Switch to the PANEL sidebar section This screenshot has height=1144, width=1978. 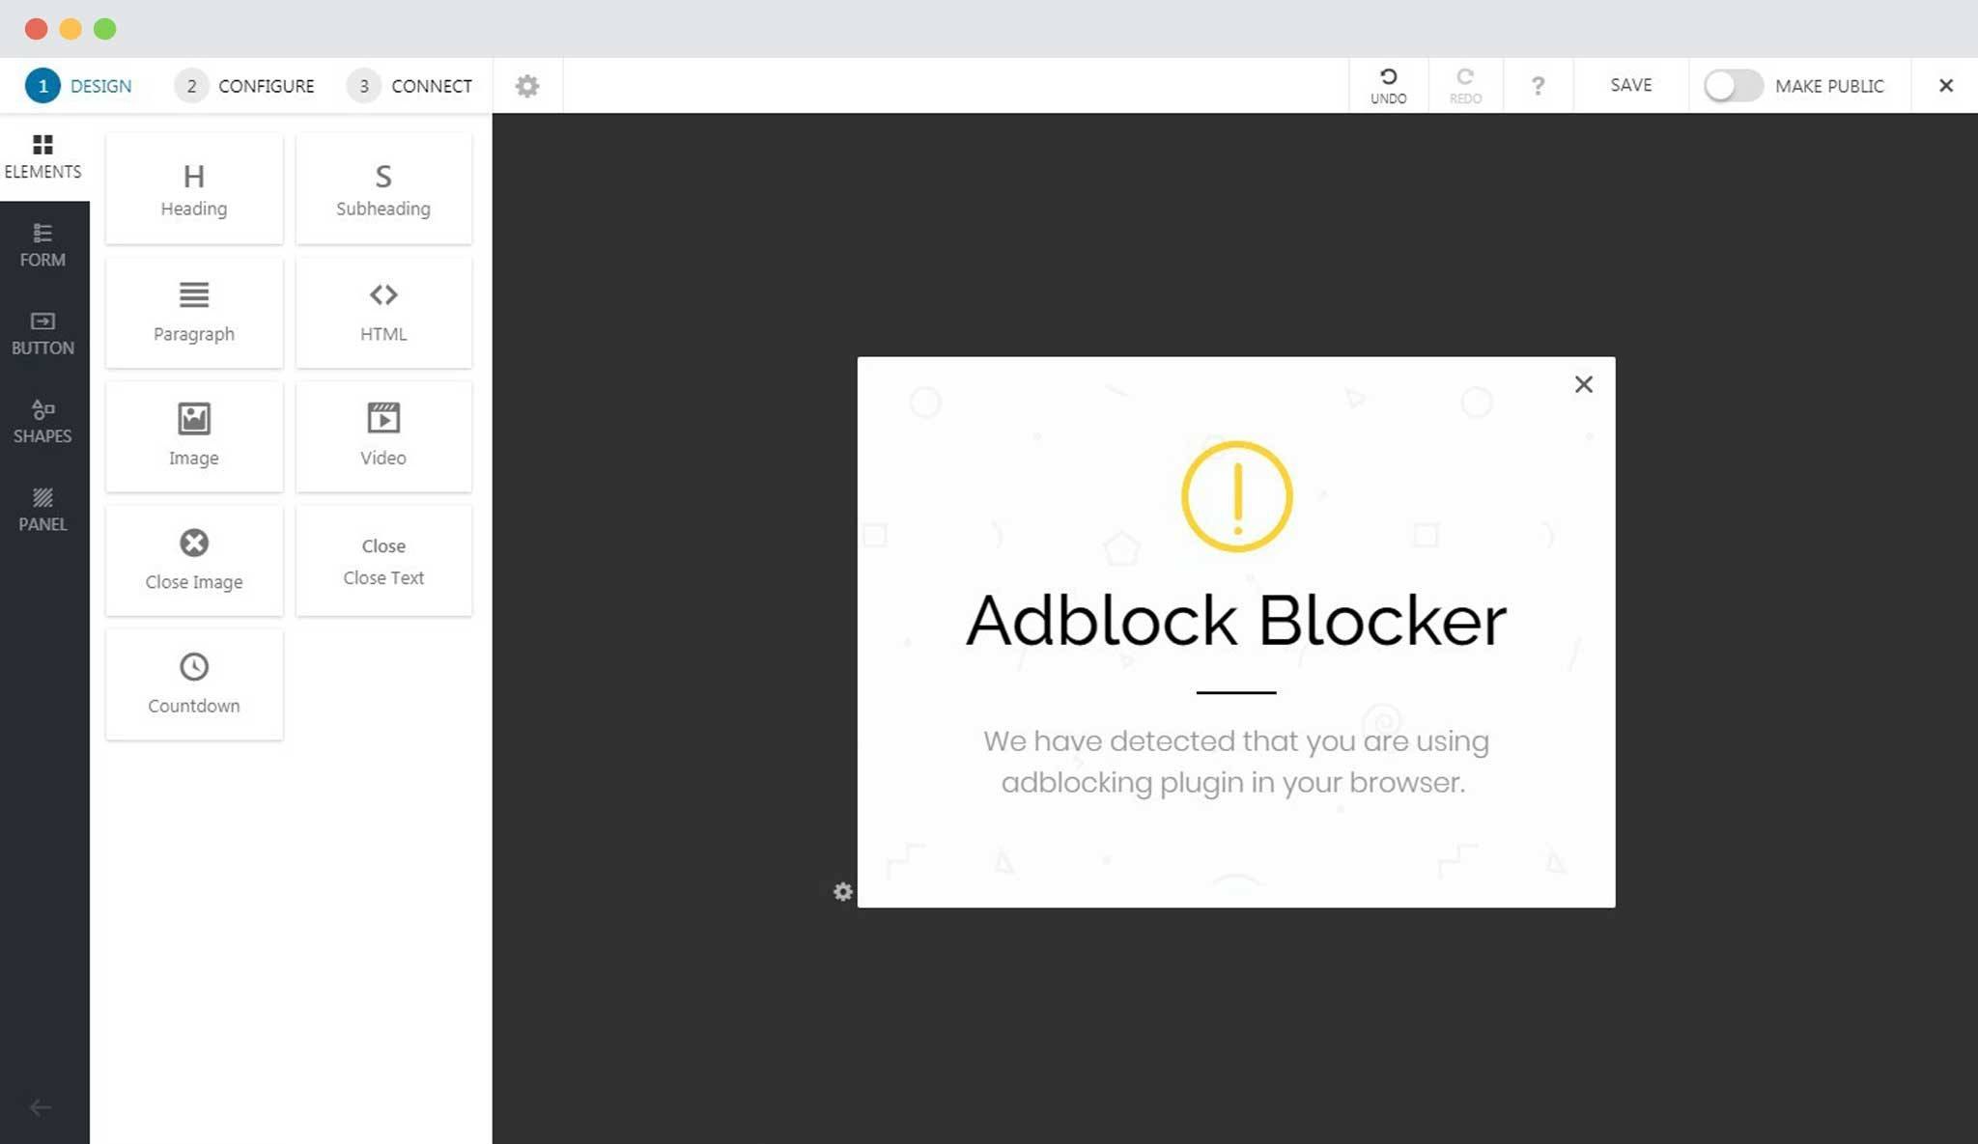click(41, 508)
